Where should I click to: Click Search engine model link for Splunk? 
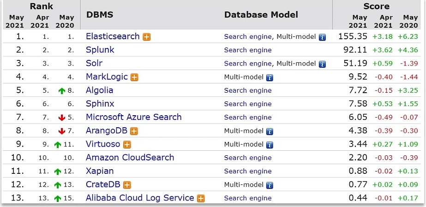(x=248, y=50)
